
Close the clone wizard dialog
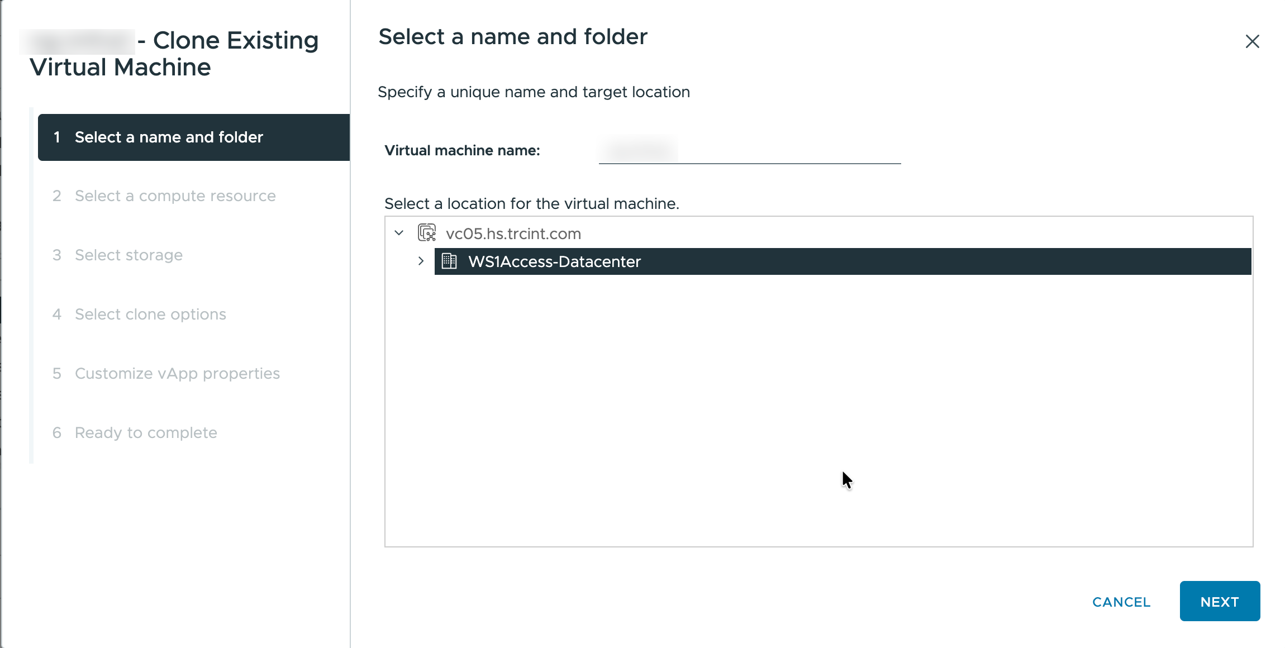point(1252,41)
